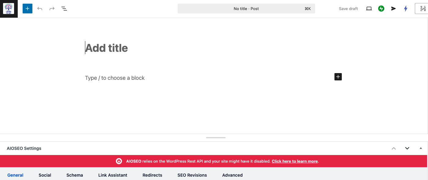Click the Redo arrow icon
This screenshot has width=428, height=180.
point(52,9)
